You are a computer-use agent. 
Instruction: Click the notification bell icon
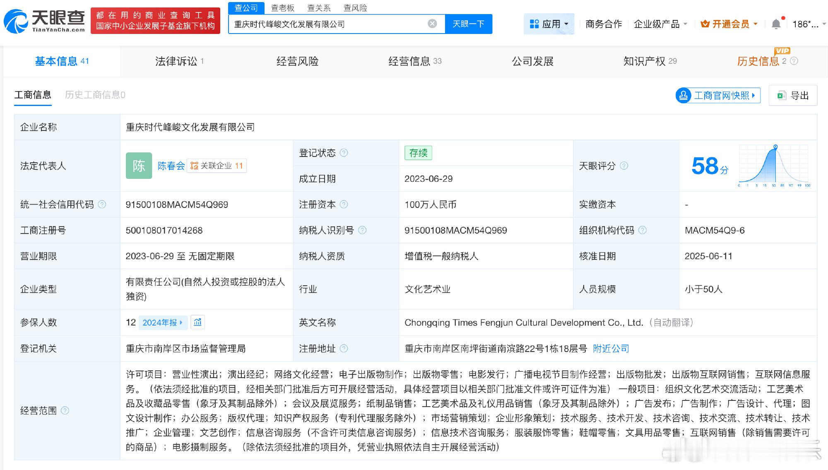pos(776,24)
